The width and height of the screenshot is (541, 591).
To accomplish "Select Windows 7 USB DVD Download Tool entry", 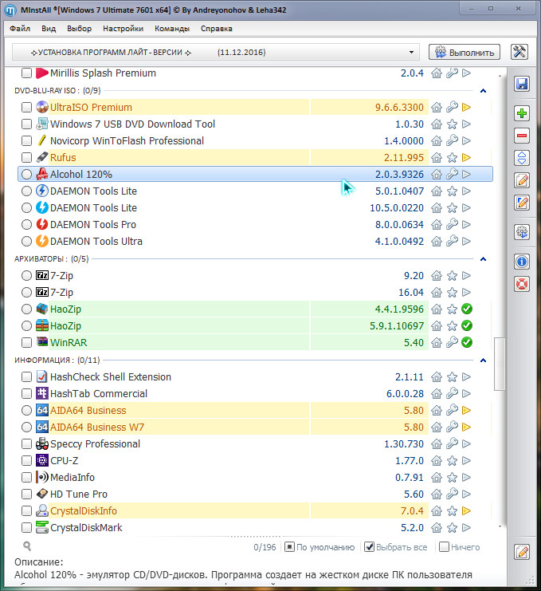I will click(x=255, y=124).
